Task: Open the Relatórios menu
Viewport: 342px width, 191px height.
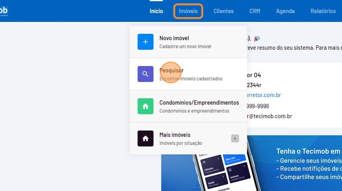Action: (323, 11)
